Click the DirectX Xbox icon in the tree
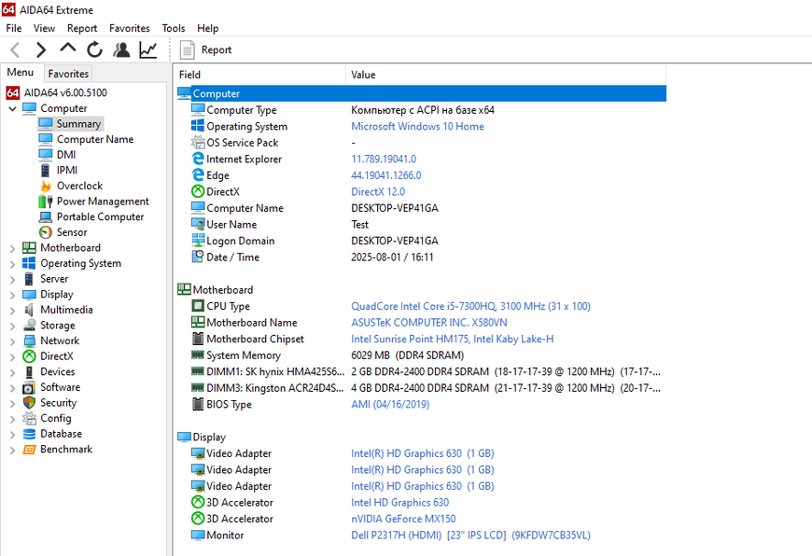 pyautogui.click(x=29, y=356)
